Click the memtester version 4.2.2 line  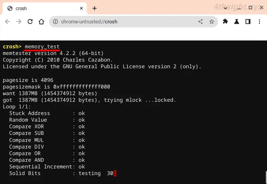(53, 53)
